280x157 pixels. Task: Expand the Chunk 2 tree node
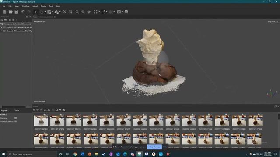(x=1, y=31)
